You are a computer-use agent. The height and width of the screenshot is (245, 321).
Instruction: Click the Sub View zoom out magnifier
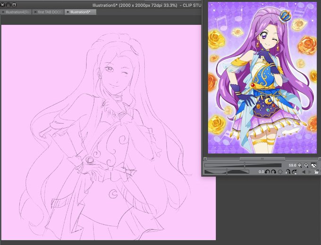pyautogui.click(x=300, y=165)
